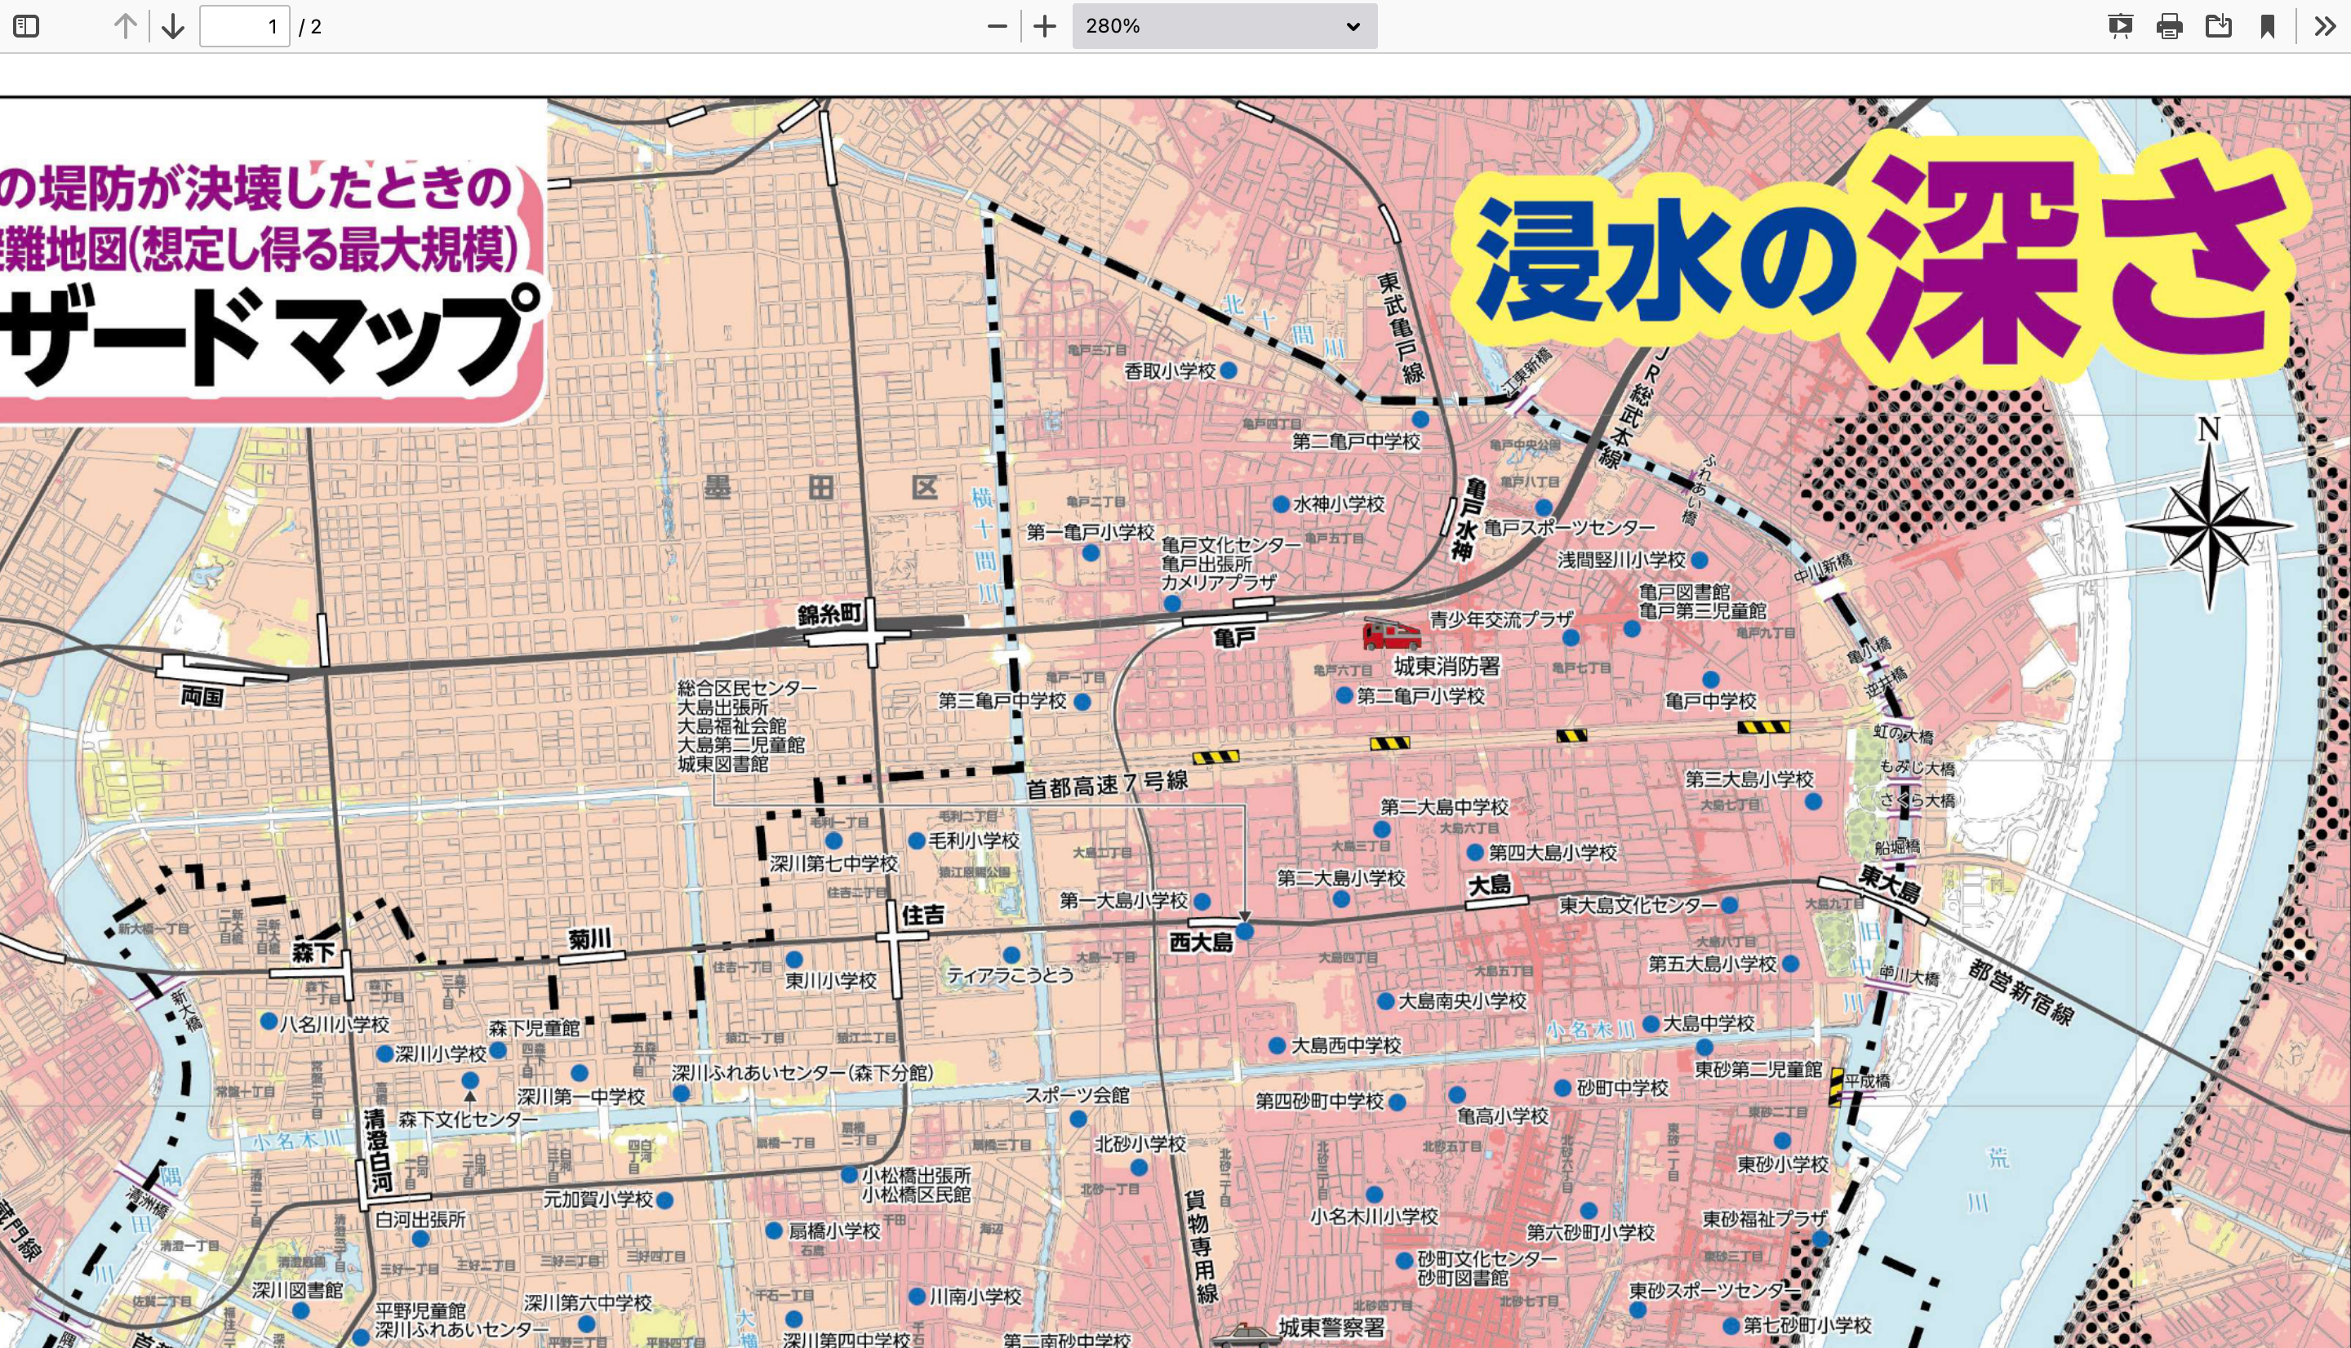
Task: Click the blue dot beside 水神小学校
Action: point(1281,503)
